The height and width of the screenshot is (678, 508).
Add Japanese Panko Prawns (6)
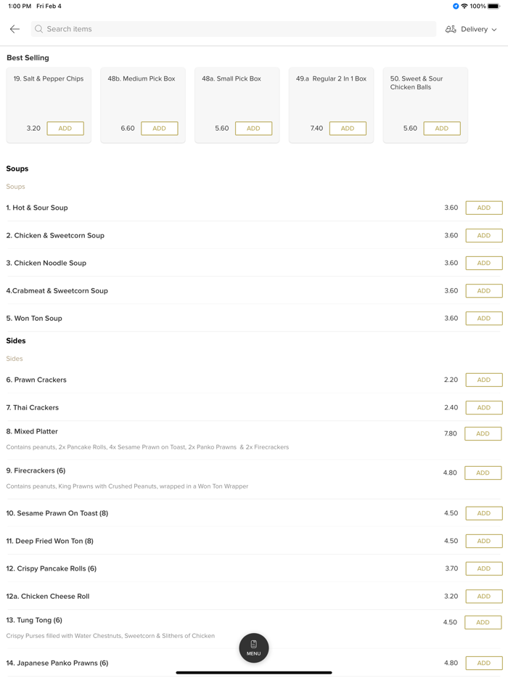click(x=483, y=663)
